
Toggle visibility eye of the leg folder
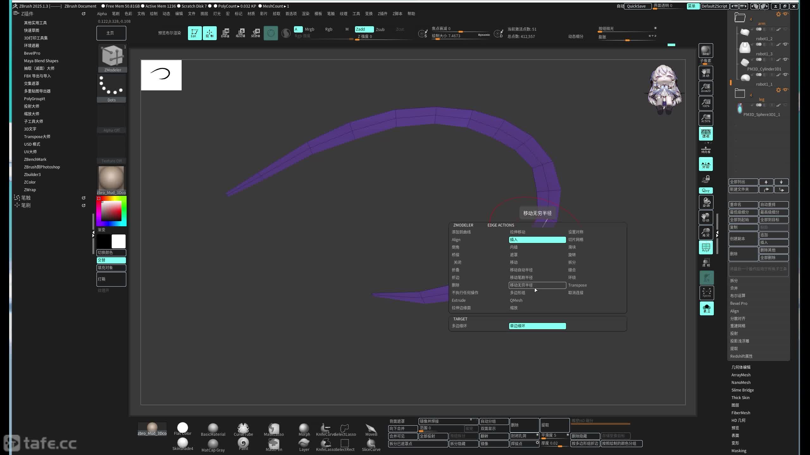coord(785,90)
